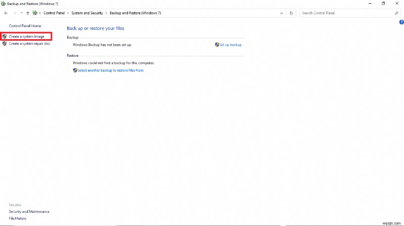Click the Back navigation arrow
This screenshot has width=404, height=226.
click(6, 13)
